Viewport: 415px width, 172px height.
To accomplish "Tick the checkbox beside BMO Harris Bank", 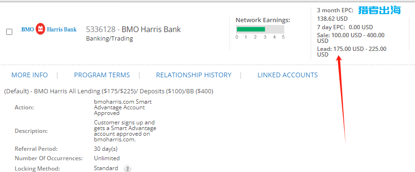I will pos(9,32).
